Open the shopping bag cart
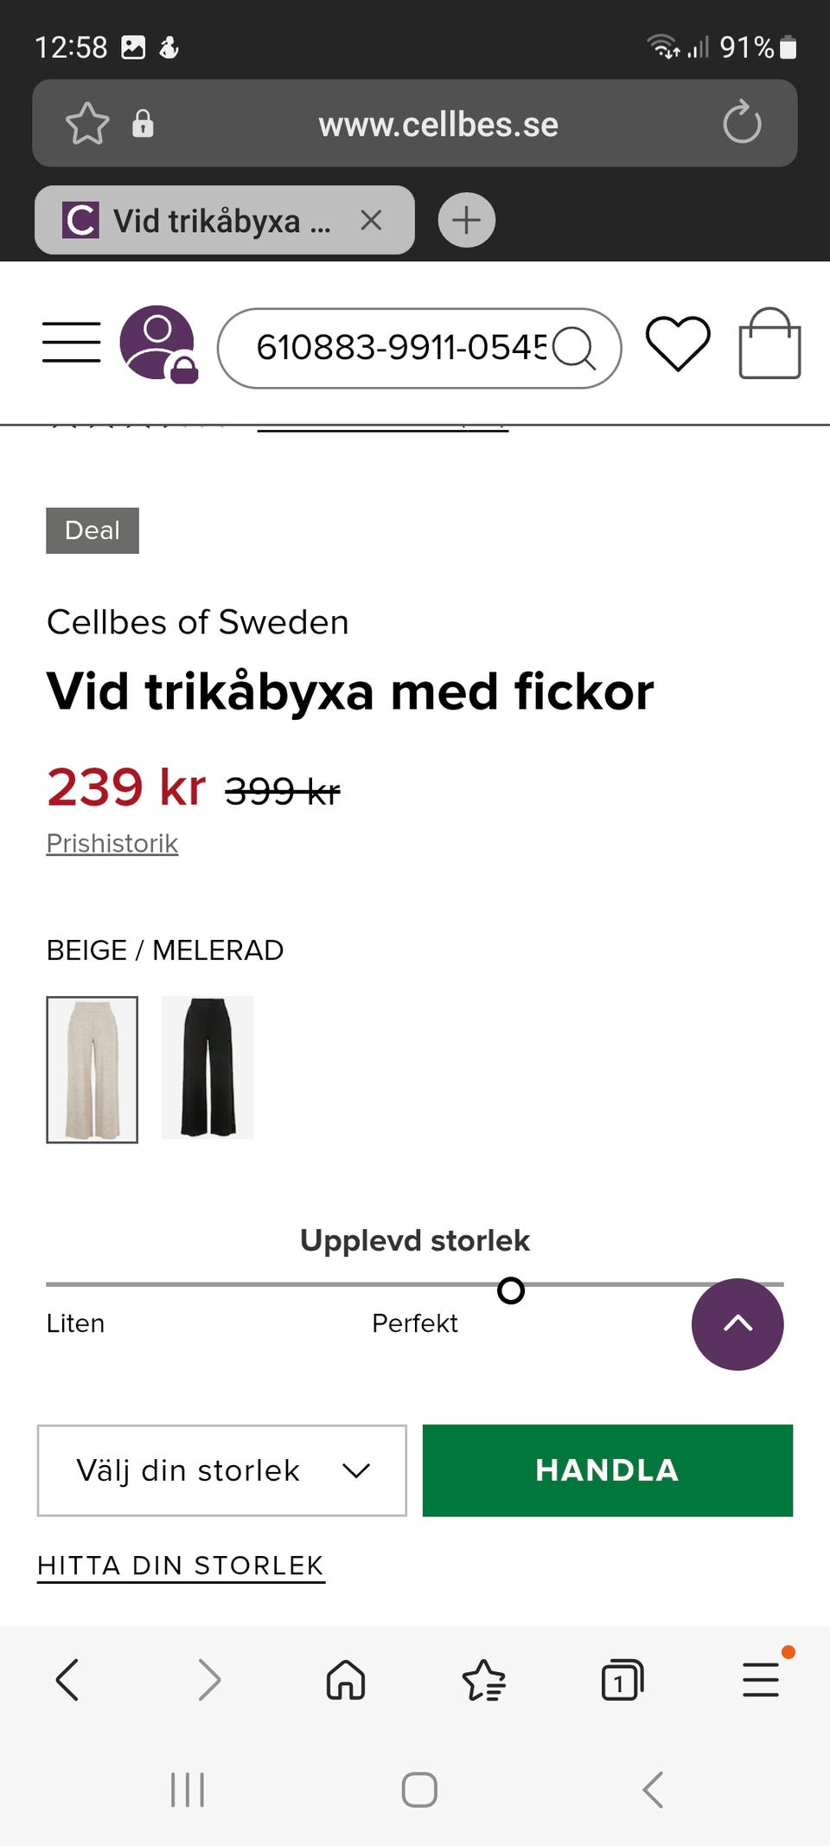The height and width of the screenshot is (1846, 830). (x=769, y=344)
